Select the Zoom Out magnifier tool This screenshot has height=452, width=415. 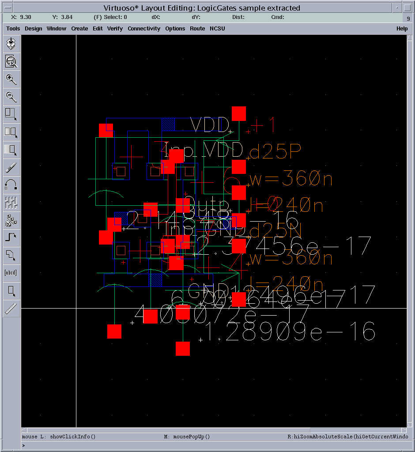pos(11,96)
